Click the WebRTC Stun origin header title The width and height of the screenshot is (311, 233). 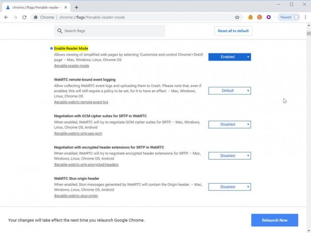[77, 178]
